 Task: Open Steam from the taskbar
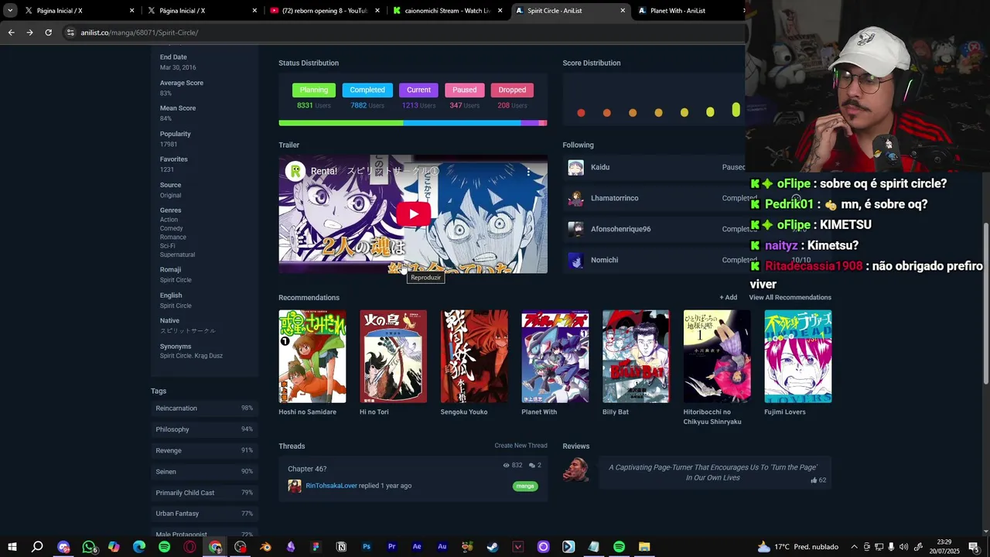pos(492,547)
